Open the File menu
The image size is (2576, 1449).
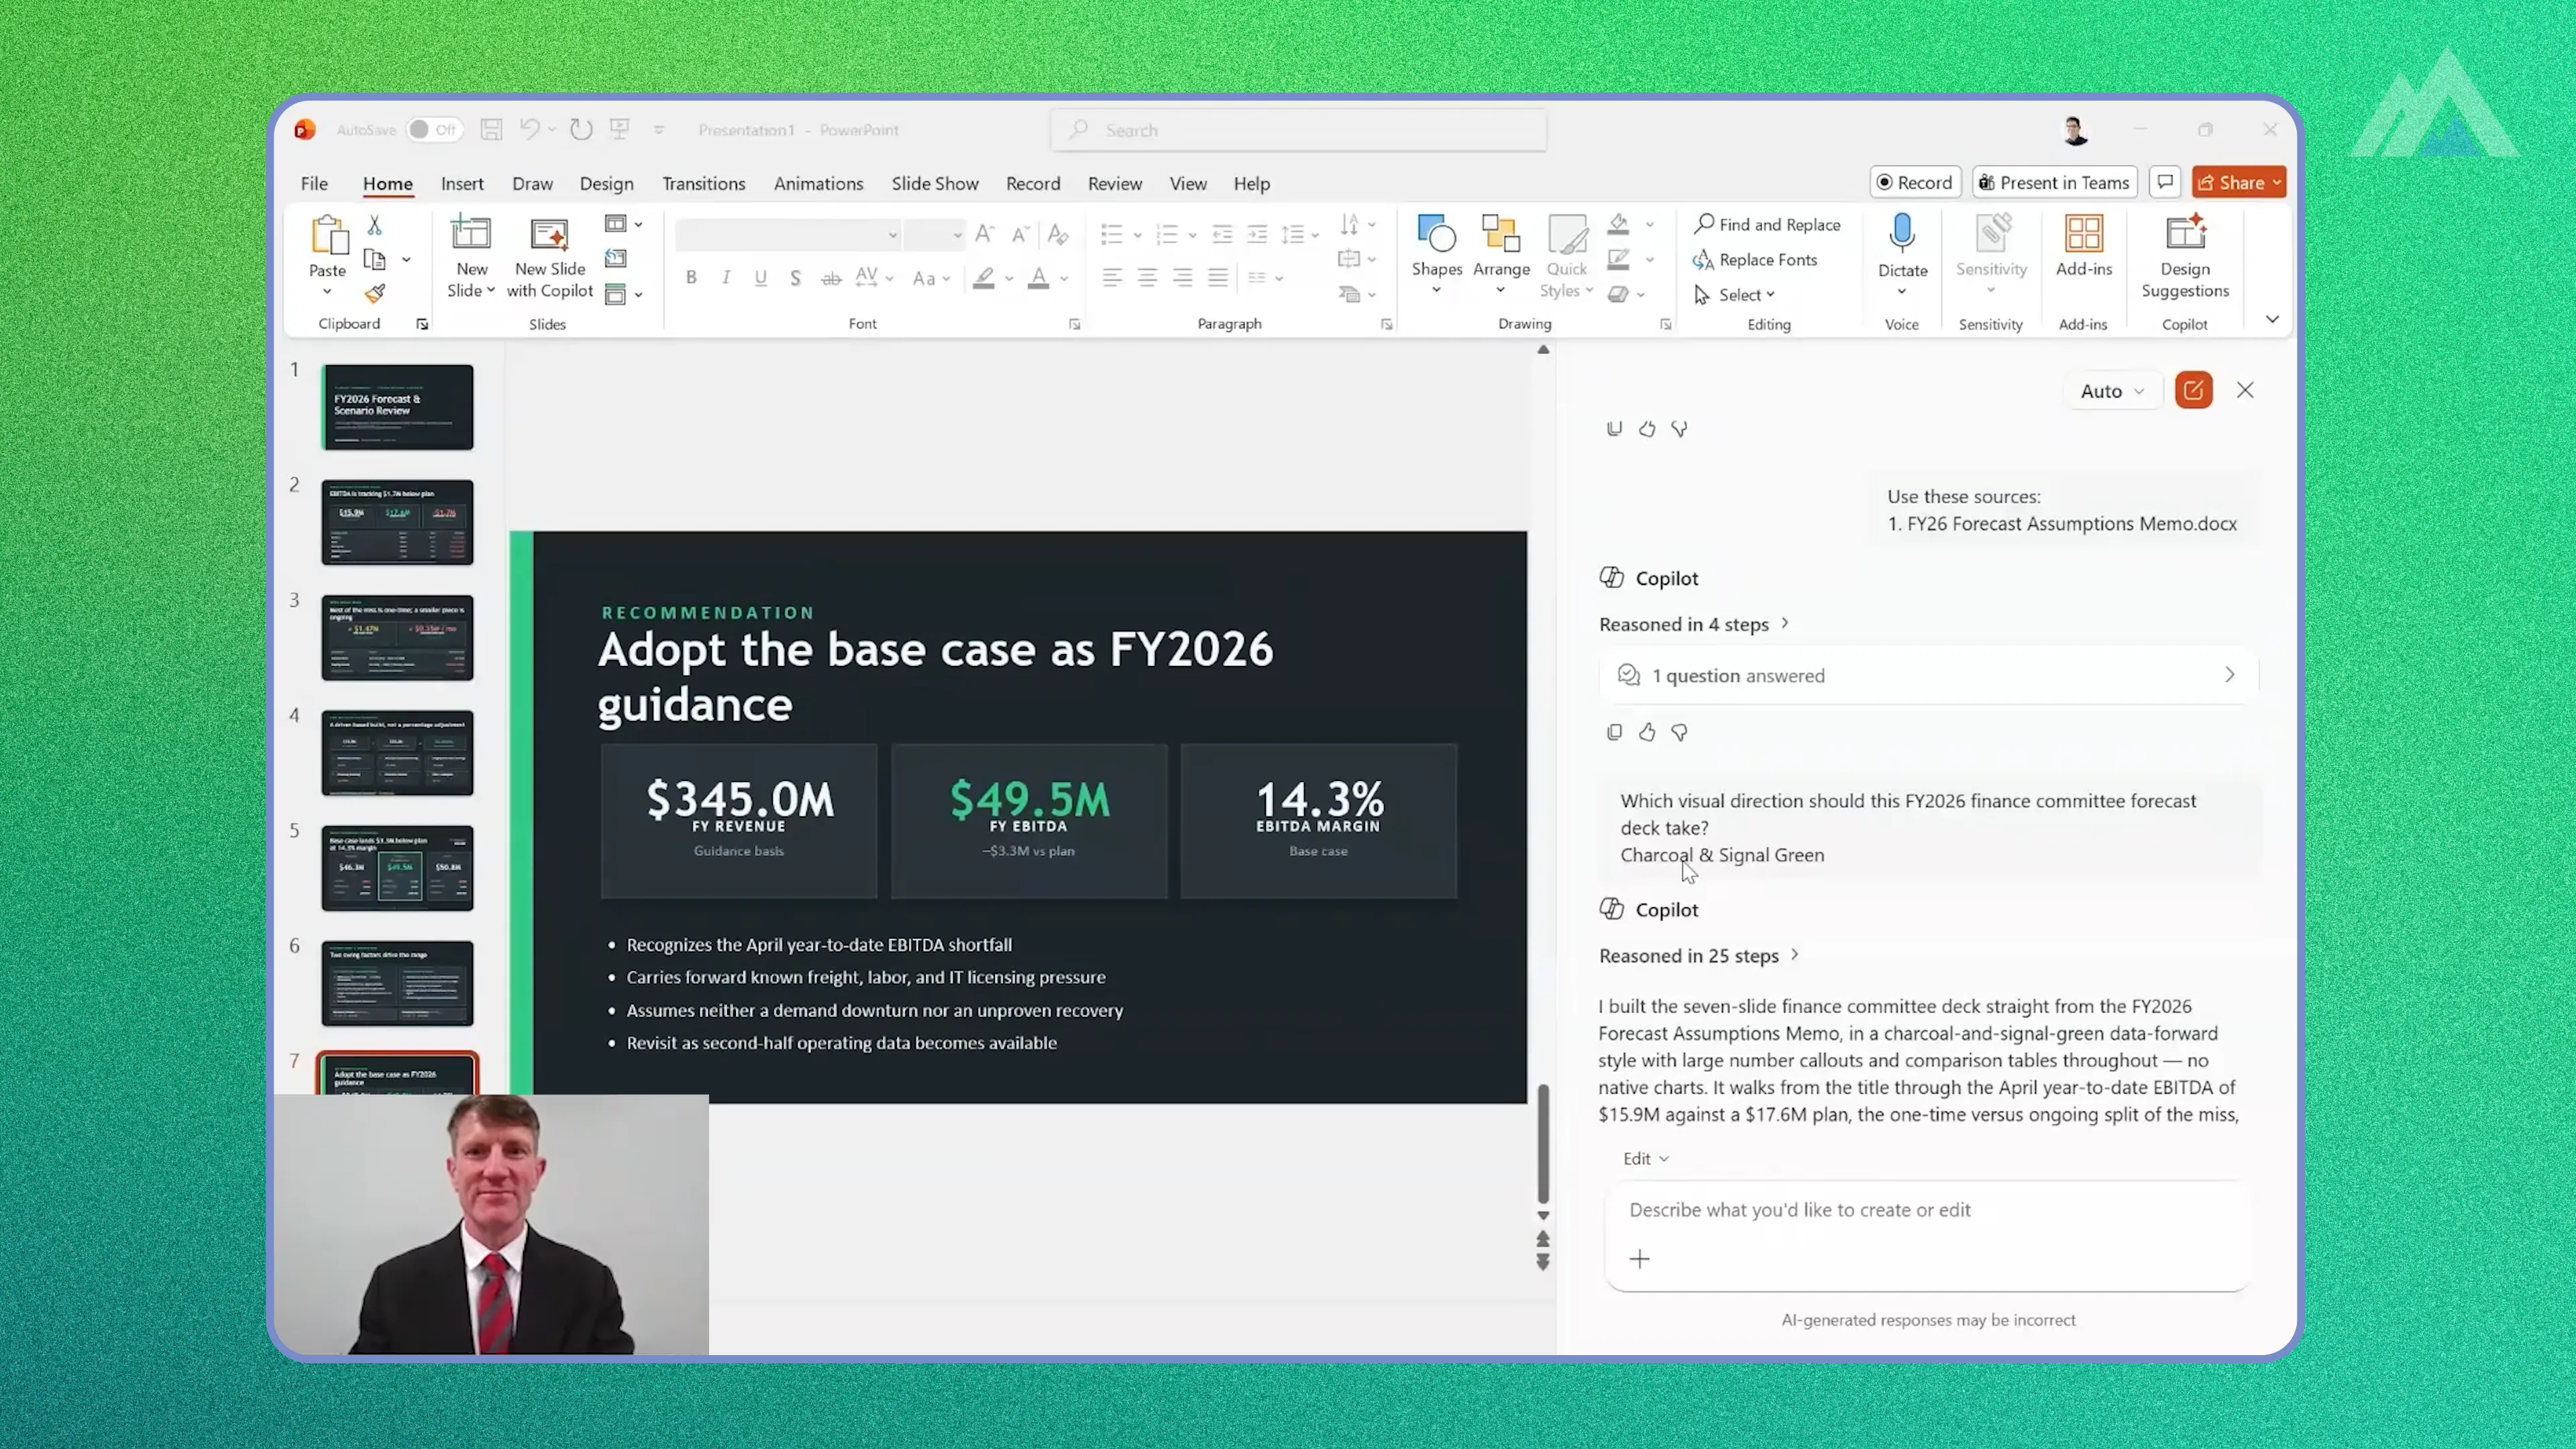(314, 184)
